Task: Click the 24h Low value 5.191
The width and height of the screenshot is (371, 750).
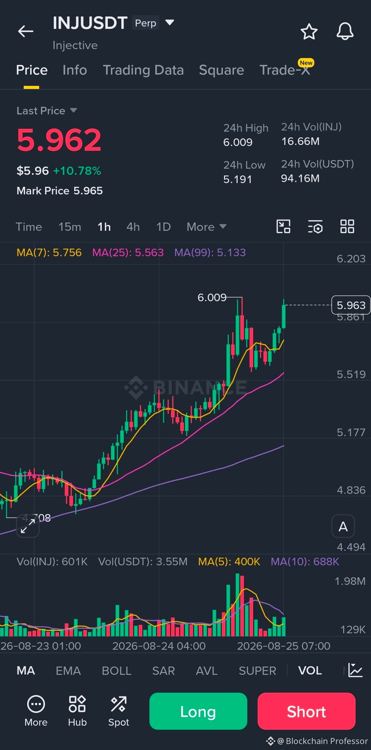Action: pos(237,179)
